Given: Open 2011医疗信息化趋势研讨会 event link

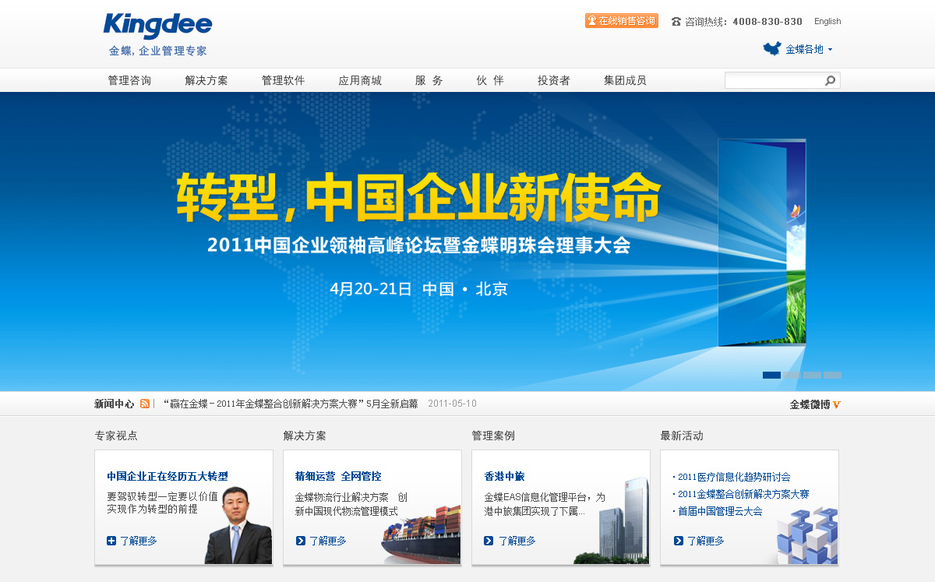Looking at the screenshot, I should pos(734,477).
